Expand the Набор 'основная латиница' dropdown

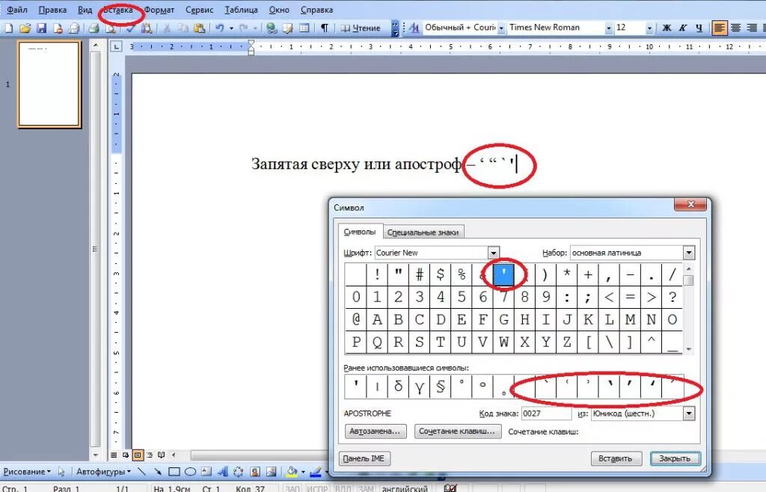(x=689, y=253)
